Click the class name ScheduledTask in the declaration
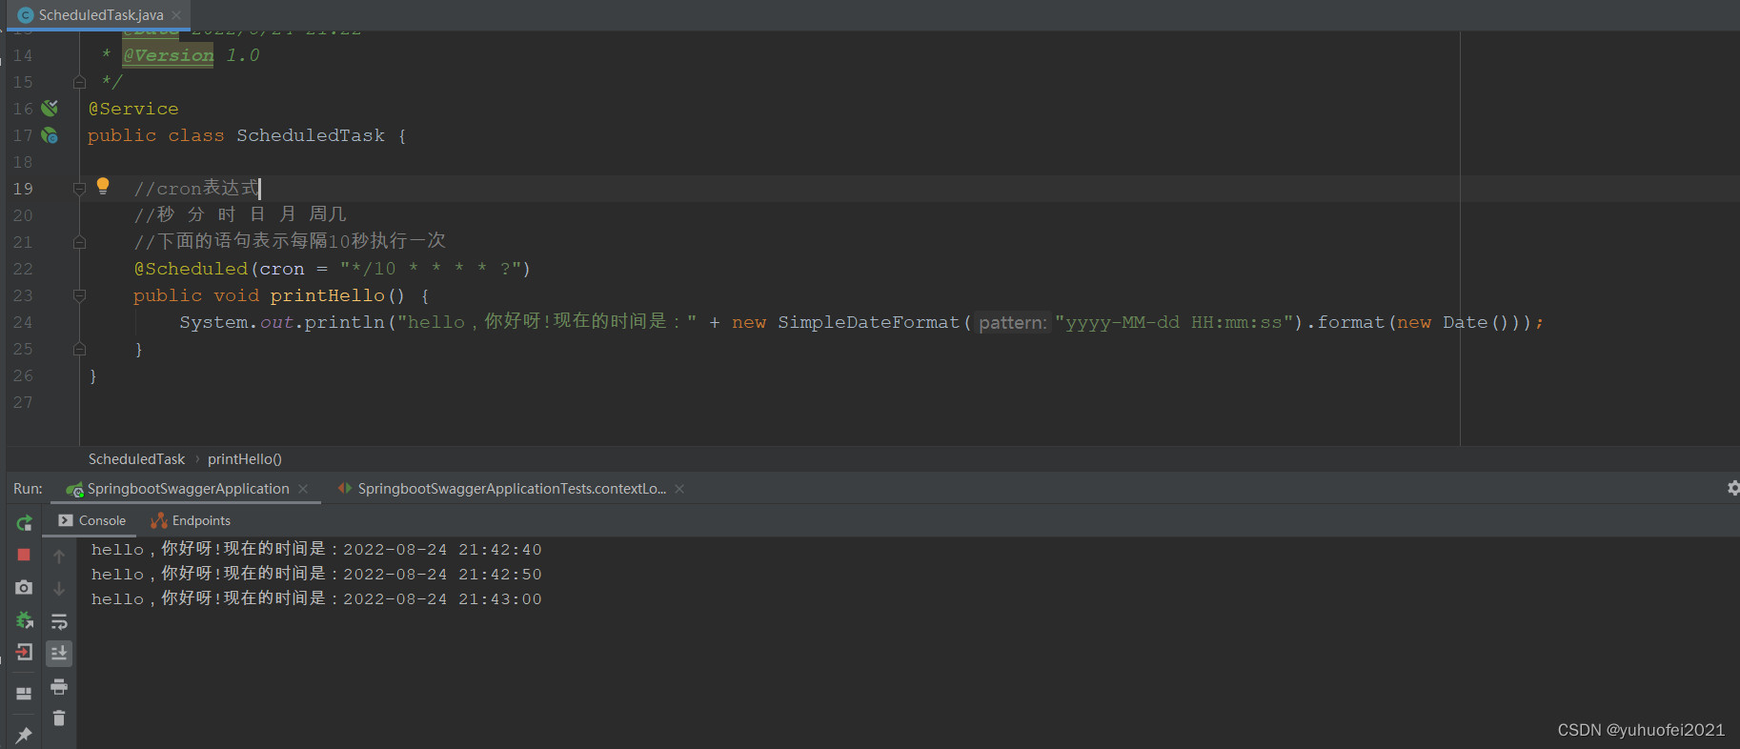1740x749 pixels. coord(311,135)
